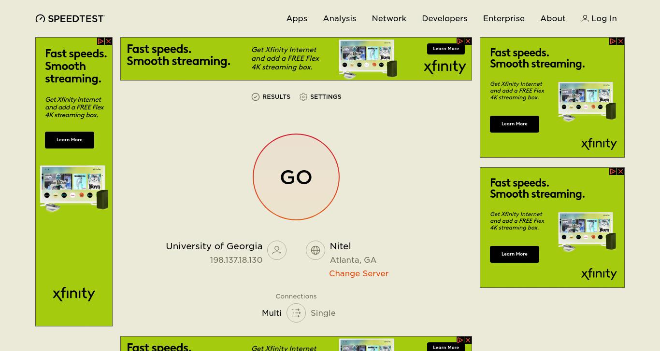This screenshot has height=351, width=660.
Task: Click Learn More on left sidebar ad
Action: coord(70,140)
